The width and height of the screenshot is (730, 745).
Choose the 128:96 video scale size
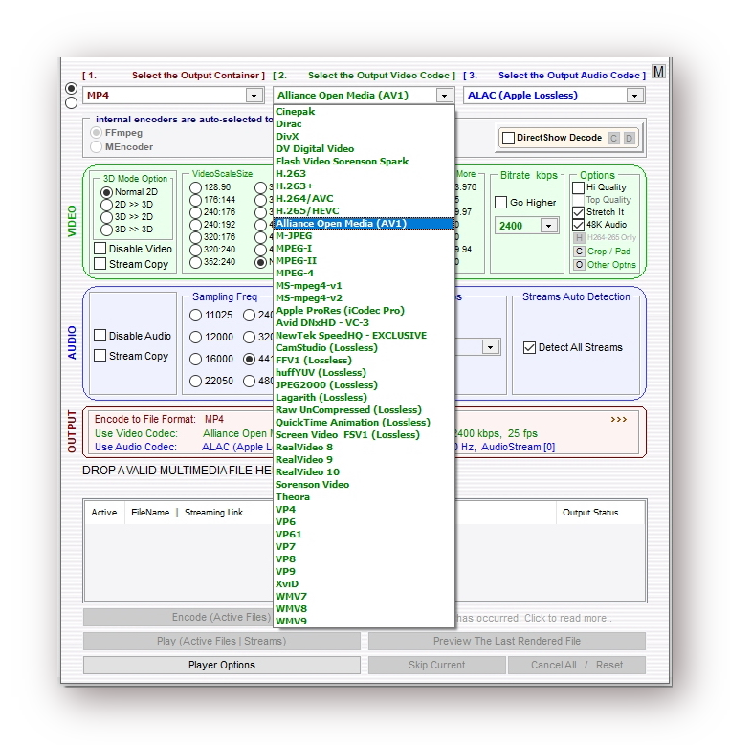click(x=195, y=187)
